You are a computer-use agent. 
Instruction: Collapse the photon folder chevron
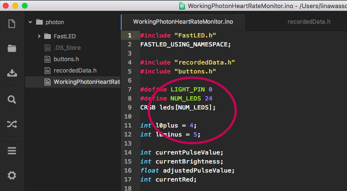click(x=30, y=22)
